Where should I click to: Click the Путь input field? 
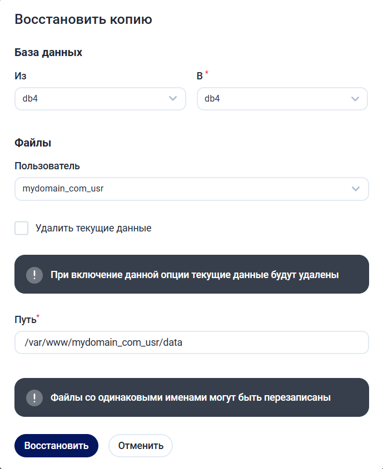191,342
